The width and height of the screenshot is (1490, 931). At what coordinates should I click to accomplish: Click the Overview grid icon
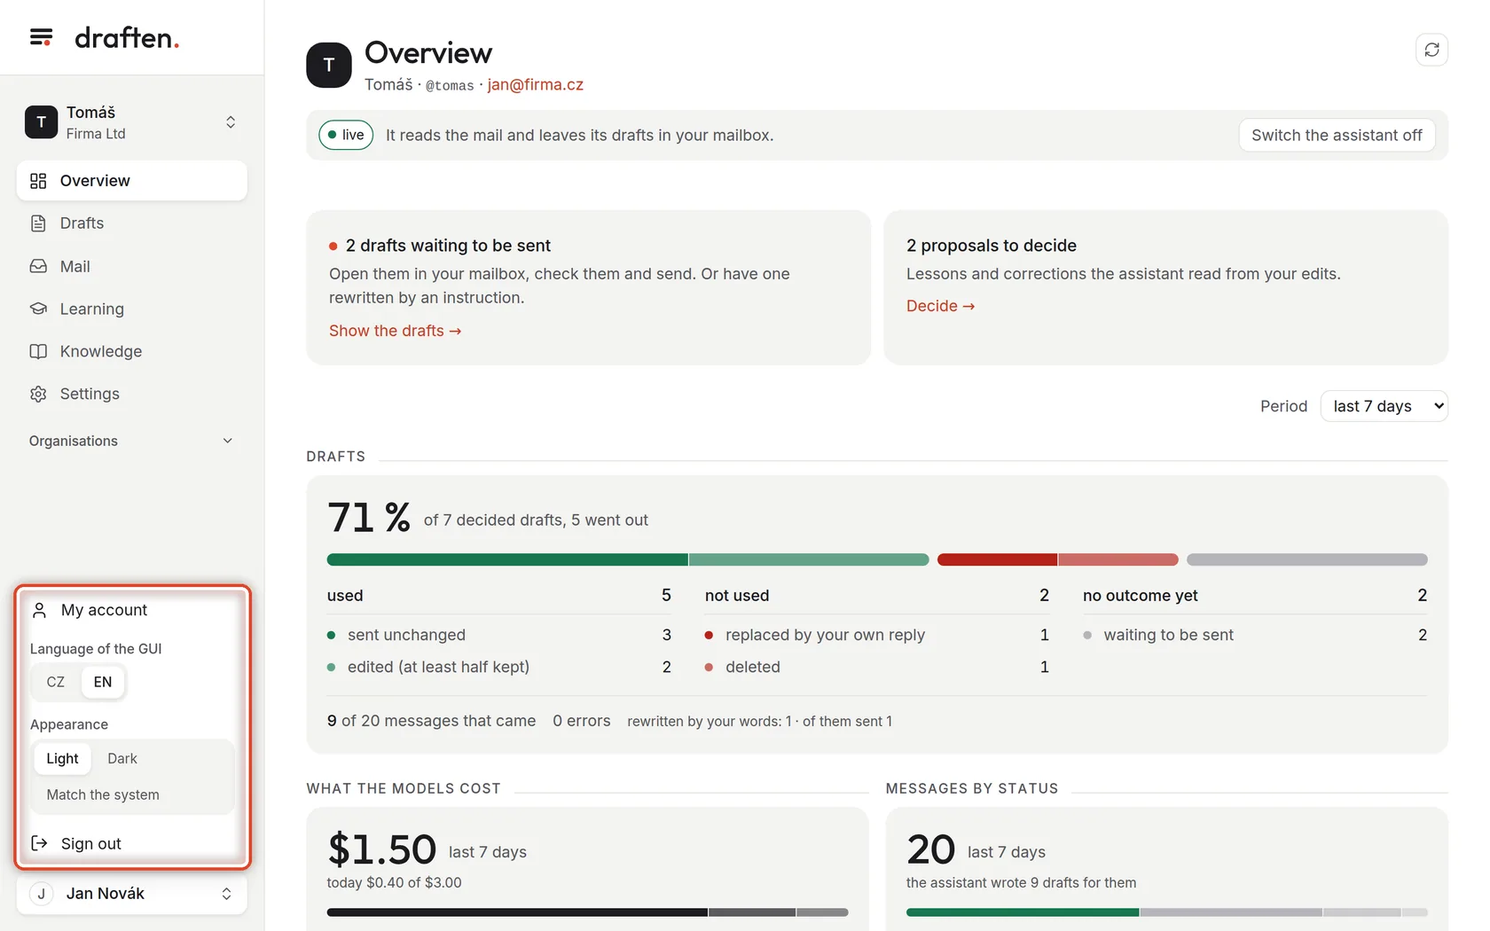(38, 181)
